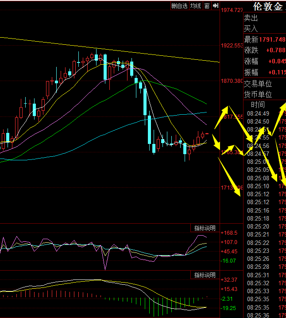Click the -16.07 indicator scale value
286x318 pixels.
(x=228, y=261)
